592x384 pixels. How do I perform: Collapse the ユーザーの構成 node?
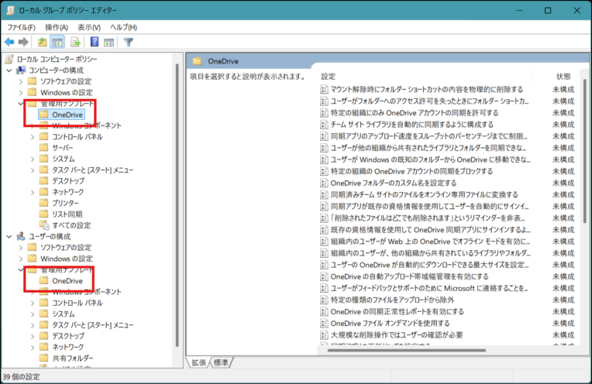pos(9,236)
